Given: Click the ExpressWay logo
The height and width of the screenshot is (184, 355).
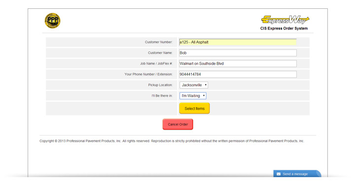Looking at the screenshot, I should 285,20.
